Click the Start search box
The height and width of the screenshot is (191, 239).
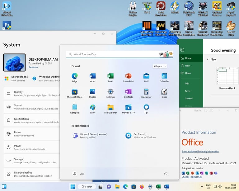click(x=119, y=54)
